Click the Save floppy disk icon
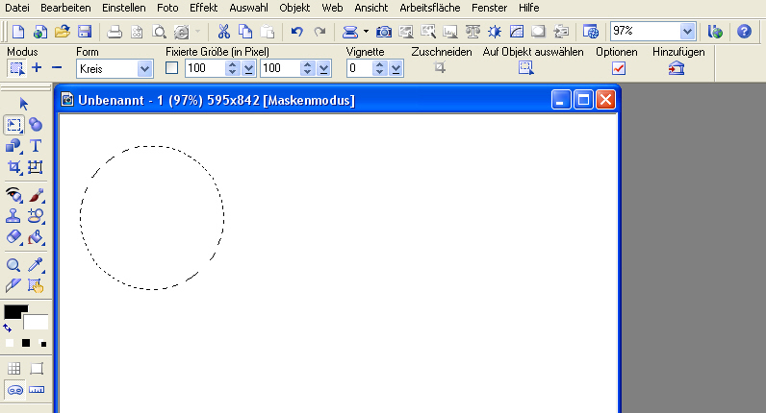This screenshot has width=766, height=413. [x=85, y=32]
